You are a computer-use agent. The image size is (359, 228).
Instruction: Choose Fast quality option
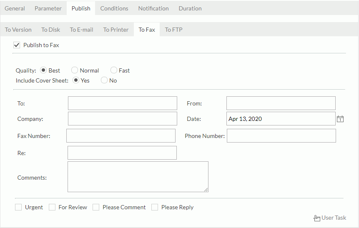pos(113,70)
